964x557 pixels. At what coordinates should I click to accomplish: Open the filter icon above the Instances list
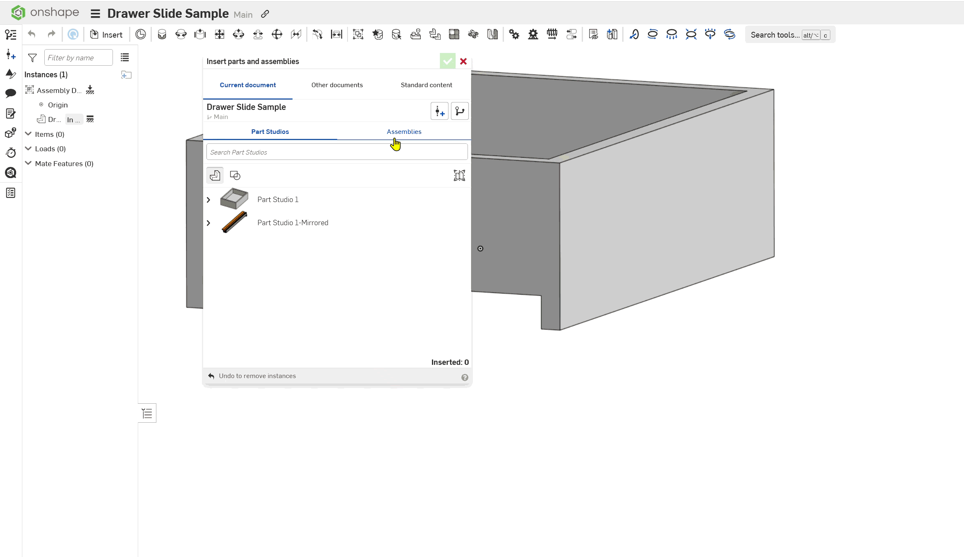coord(32,58)
